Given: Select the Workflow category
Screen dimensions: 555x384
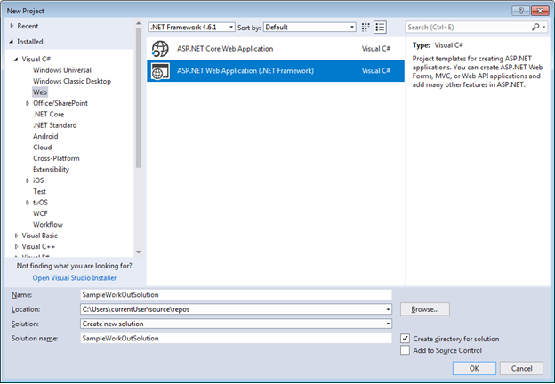Looking at the screenshot, I should 48,224.
